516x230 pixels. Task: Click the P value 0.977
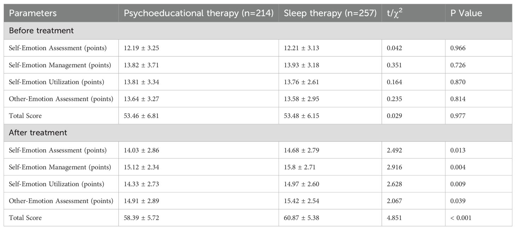click(458, 116)
